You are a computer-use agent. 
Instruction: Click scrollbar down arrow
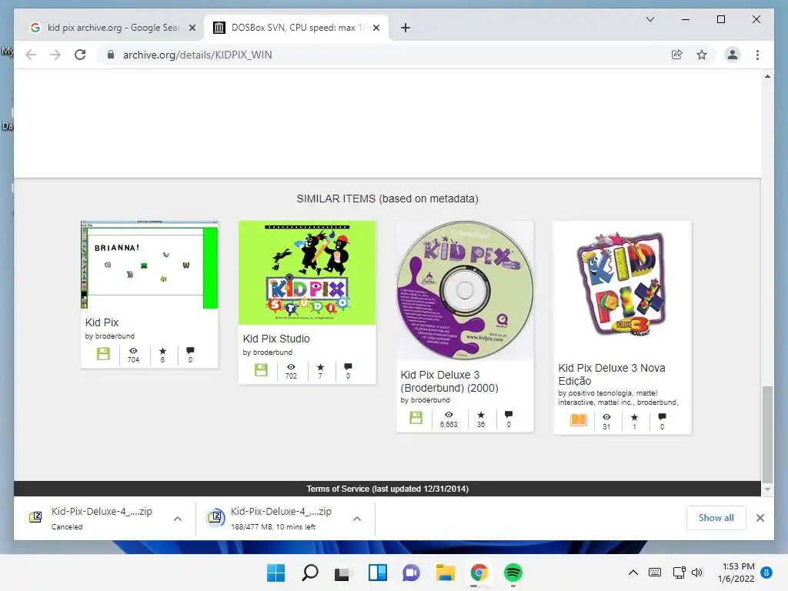(x=767, y=489)
